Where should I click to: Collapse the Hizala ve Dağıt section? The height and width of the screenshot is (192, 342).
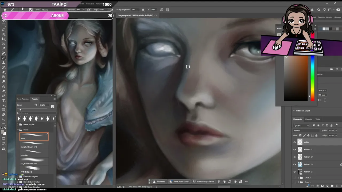tap(294, 111)
